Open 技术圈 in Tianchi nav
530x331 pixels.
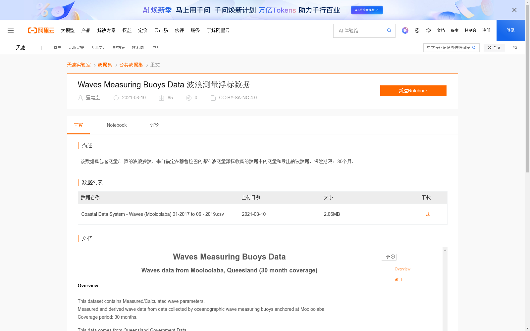[x=137, y=48]
